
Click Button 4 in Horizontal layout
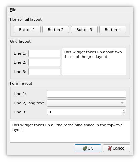tap(113, 30)
